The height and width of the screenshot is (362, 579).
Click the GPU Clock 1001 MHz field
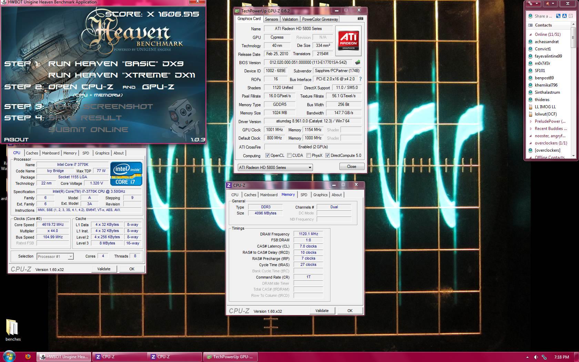pos(274,130)
